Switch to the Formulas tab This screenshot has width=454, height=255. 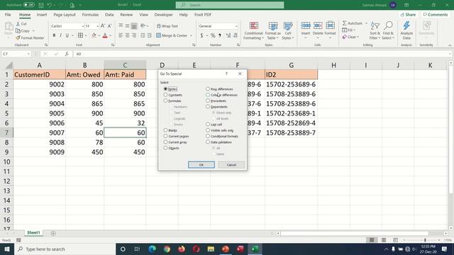pos(90,14)
